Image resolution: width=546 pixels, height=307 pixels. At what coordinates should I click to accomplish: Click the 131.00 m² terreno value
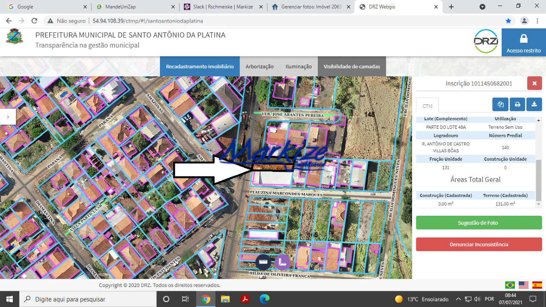(505, 204)
